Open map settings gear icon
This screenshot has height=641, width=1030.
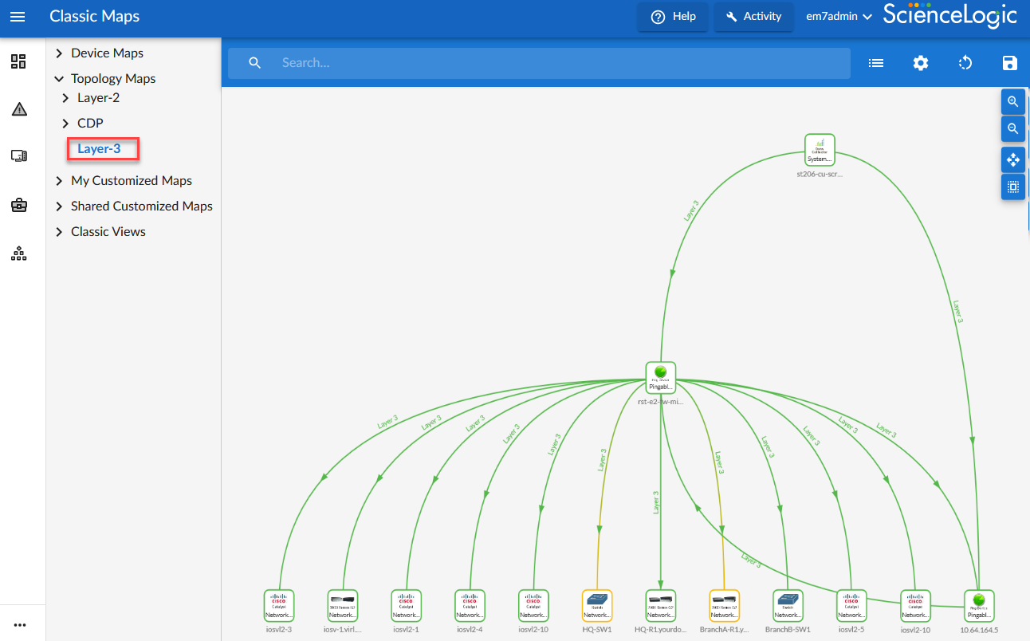tap(921, 63)
